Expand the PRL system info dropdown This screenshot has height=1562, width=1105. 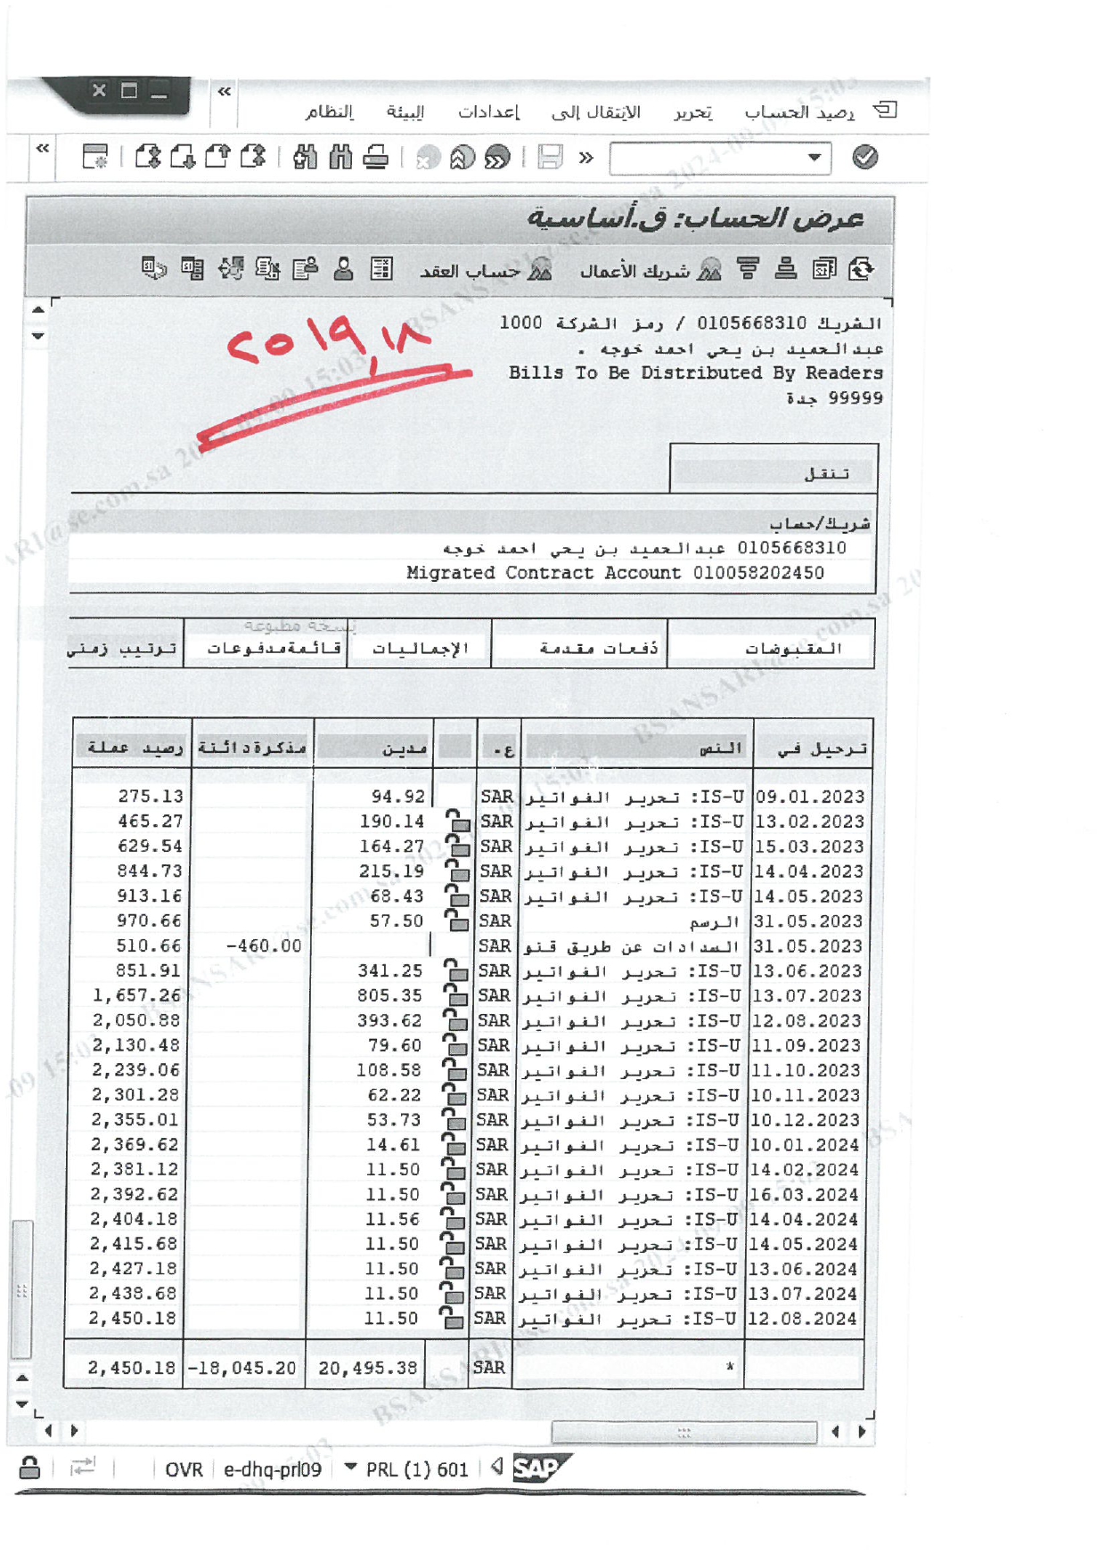click(351, 1468)
